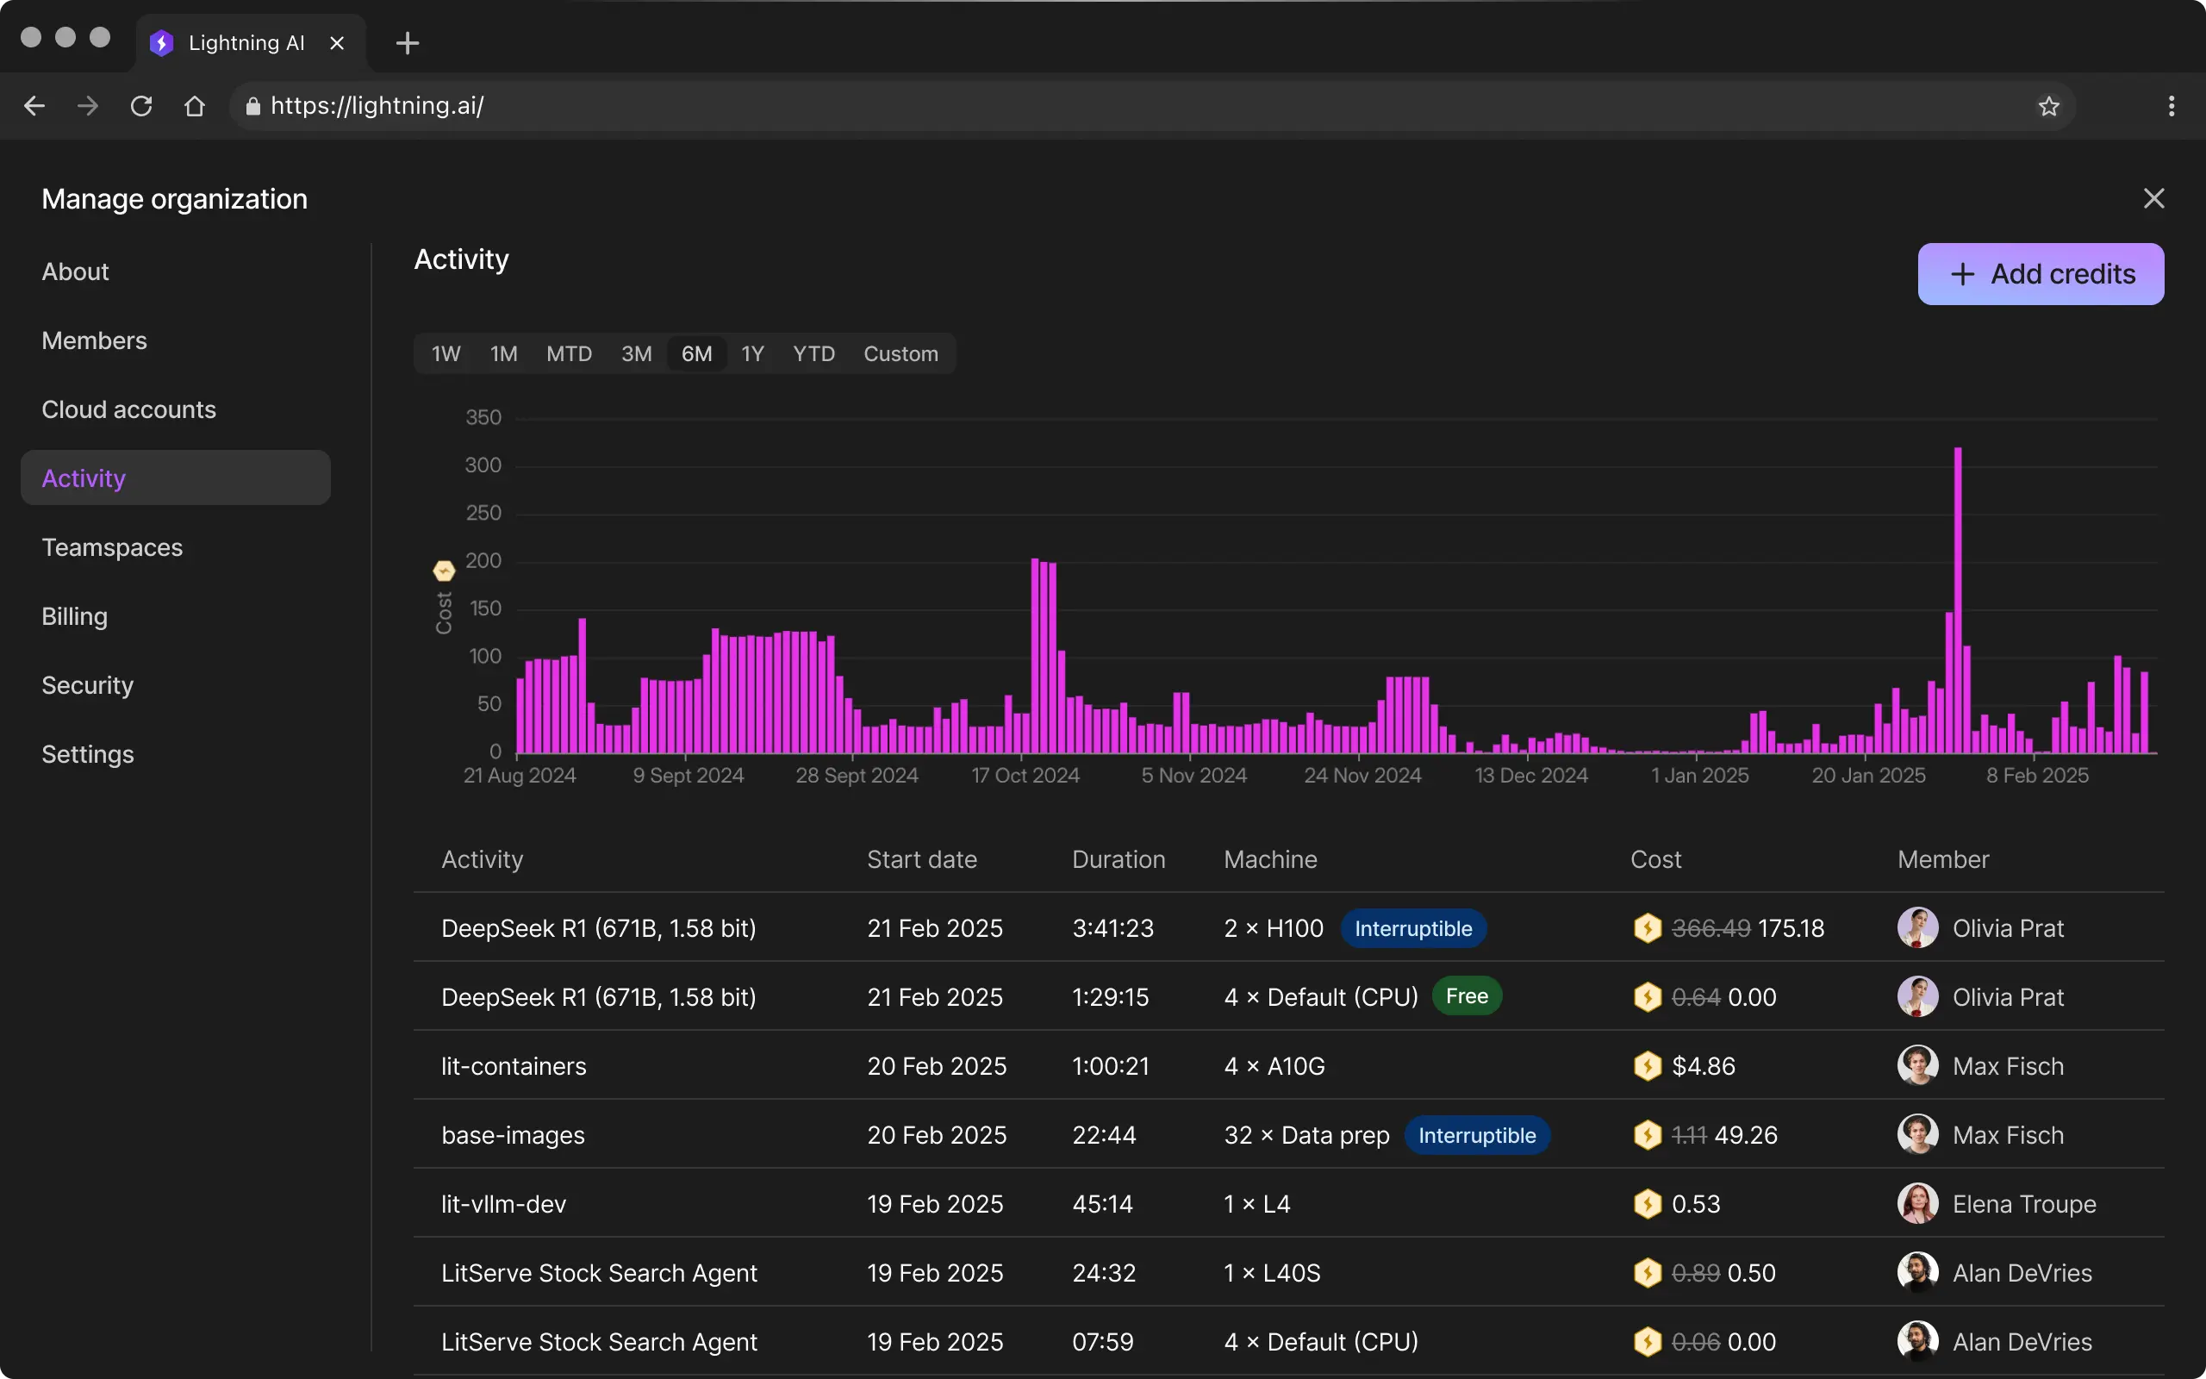Open a new browser tab
This screenshot has height=1379, width=2206.
[x=408, y=43]
